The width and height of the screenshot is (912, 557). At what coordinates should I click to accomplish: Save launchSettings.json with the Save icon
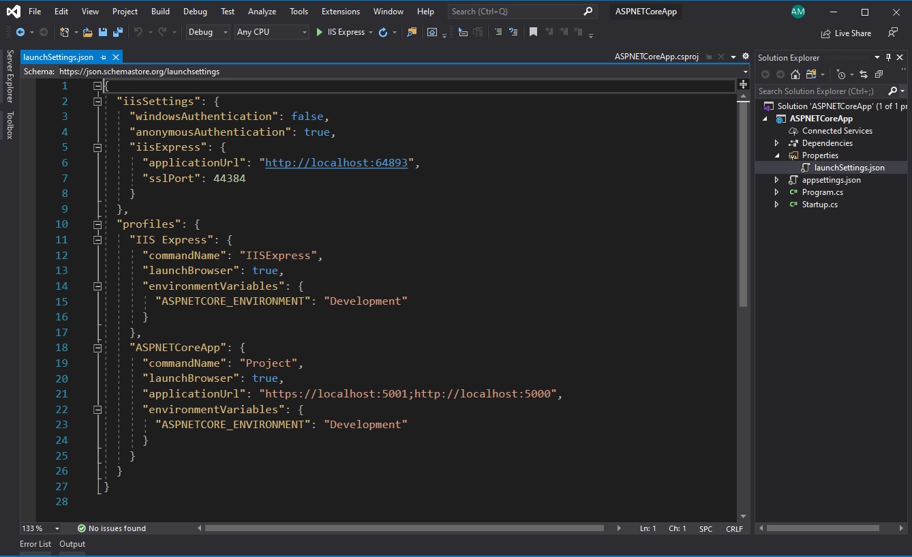[x=103, y=32]
